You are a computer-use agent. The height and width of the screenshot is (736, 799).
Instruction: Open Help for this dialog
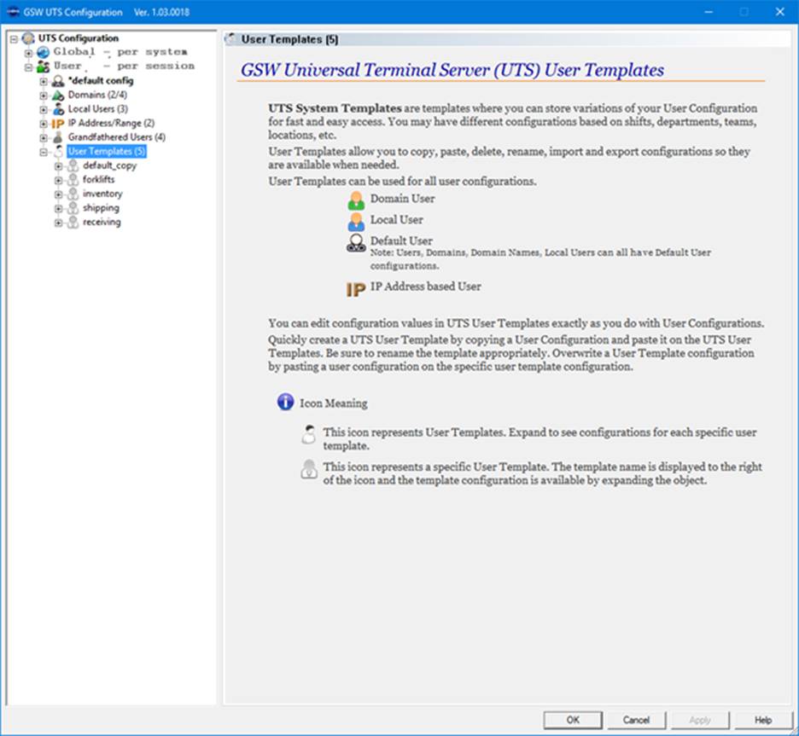point(763,720)
